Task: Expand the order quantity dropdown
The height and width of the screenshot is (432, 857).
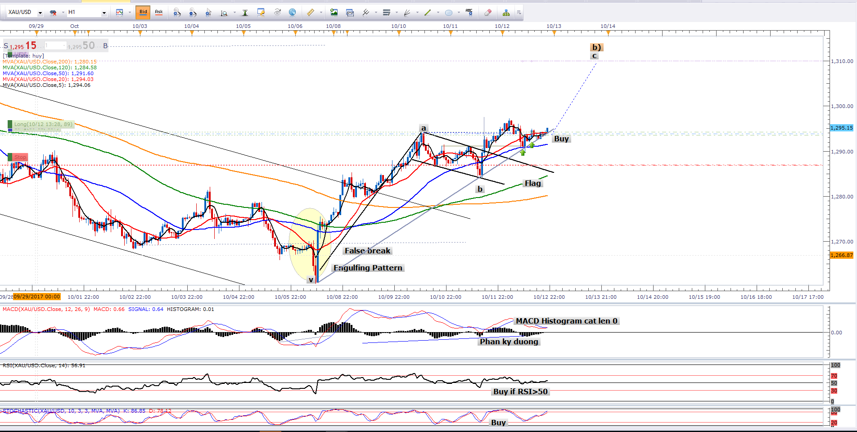Action: pyautogui.click(x=63, y=46)
